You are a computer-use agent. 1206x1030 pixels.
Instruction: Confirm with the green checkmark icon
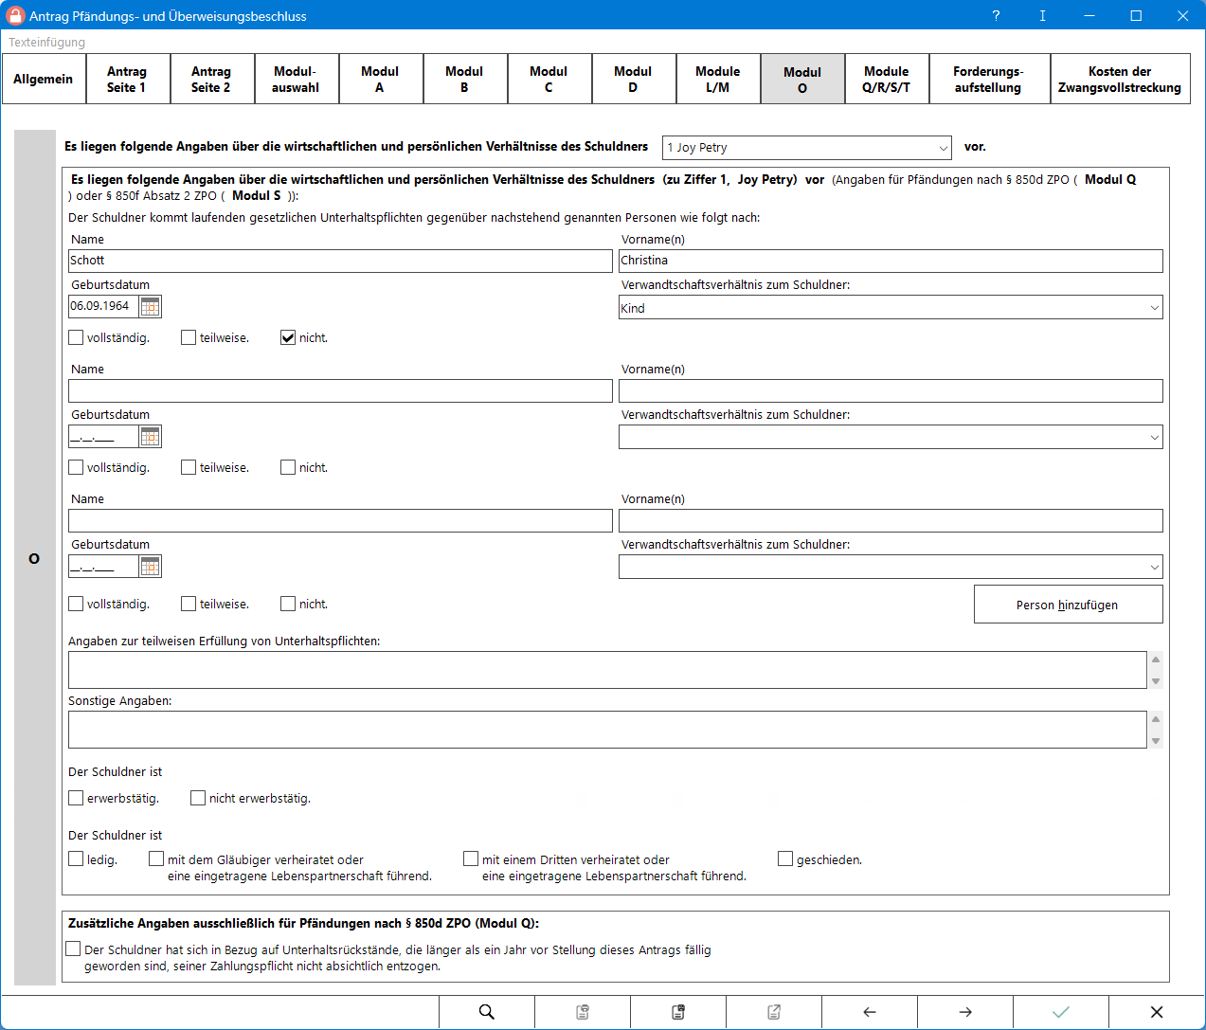[x=1061, y=1012]
